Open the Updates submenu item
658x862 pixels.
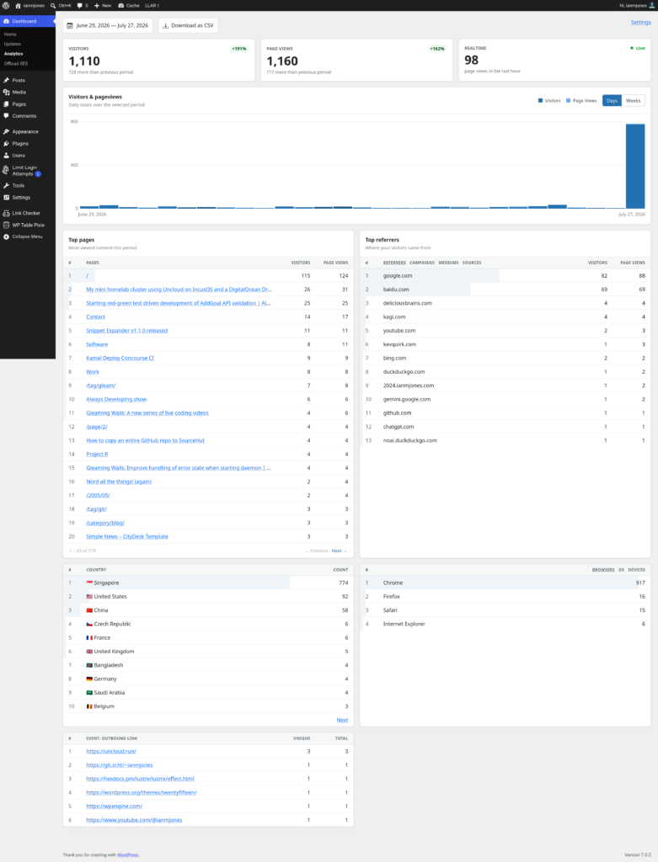(x=12, y=44)
